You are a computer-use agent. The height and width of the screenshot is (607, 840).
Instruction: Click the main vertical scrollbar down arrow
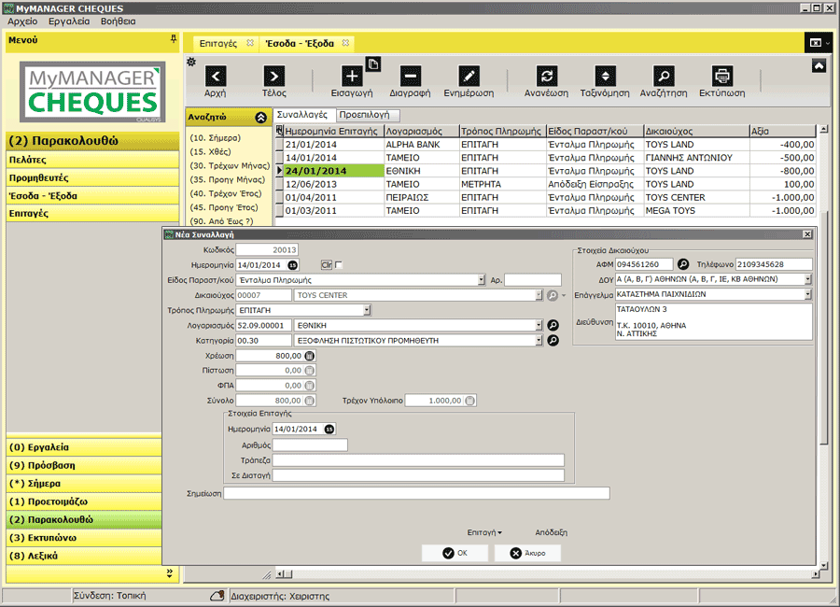[x=824, y=565]
